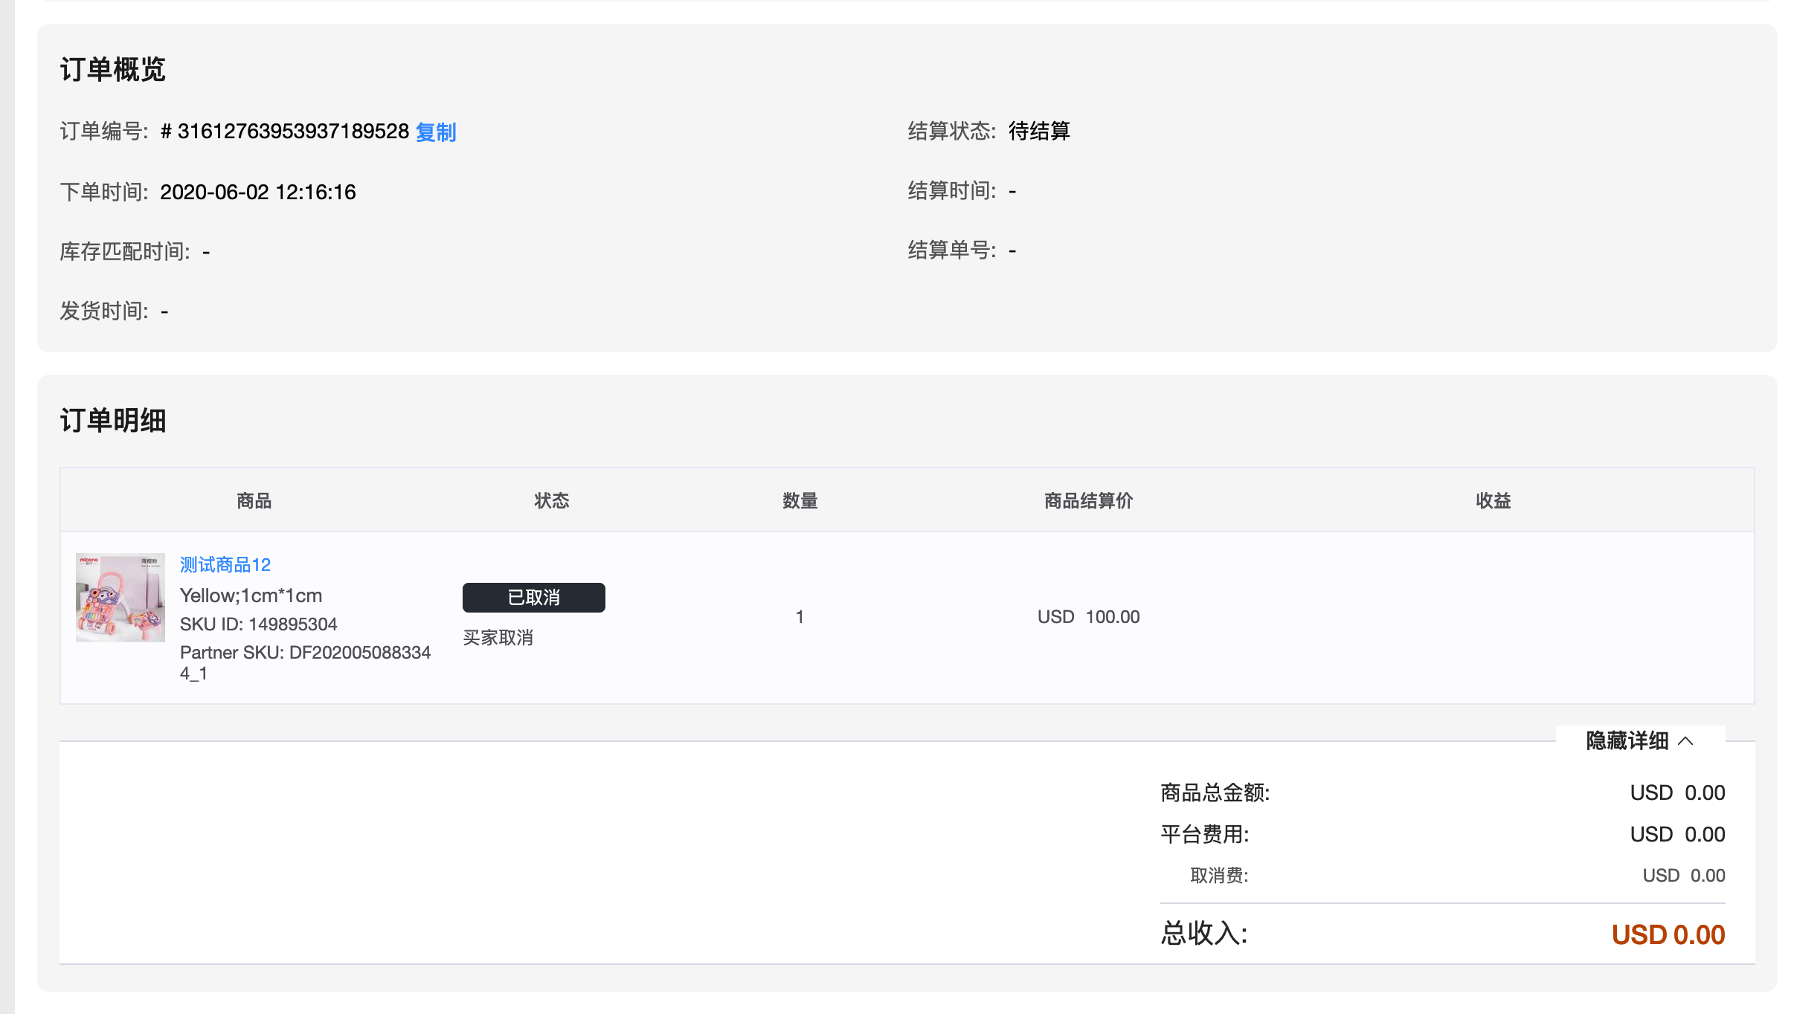The image size is (1794, 1014).
Task: Click the 买家取消 cancellation reason text
Action: (x=498, y=638)
